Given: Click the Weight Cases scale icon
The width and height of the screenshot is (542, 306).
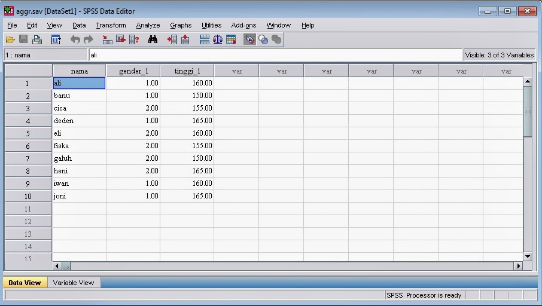Looking at the screenshot, I should point(217,39).
